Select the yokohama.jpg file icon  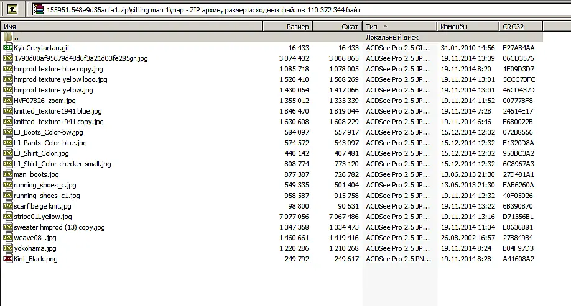(7, 248)
